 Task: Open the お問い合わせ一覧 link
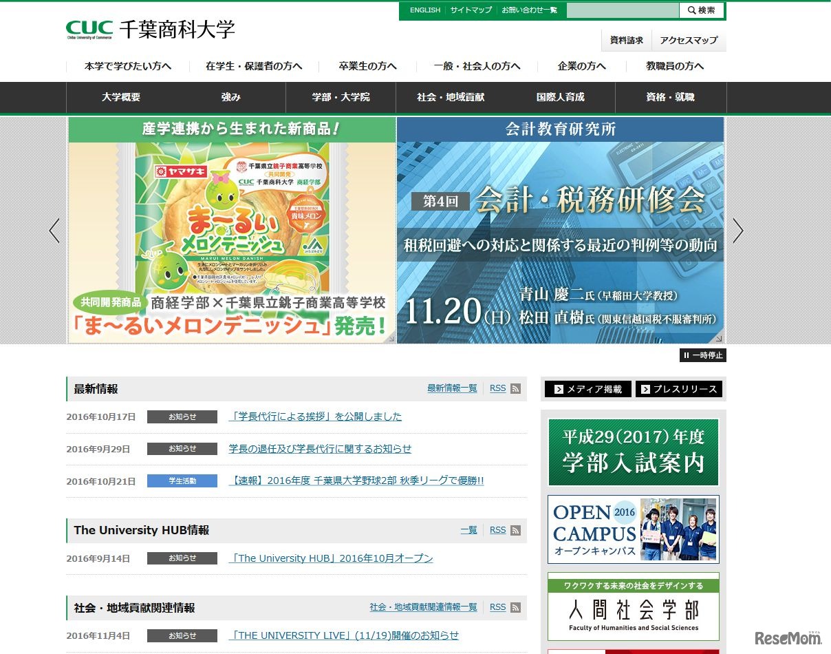click(x=529, y=10)
